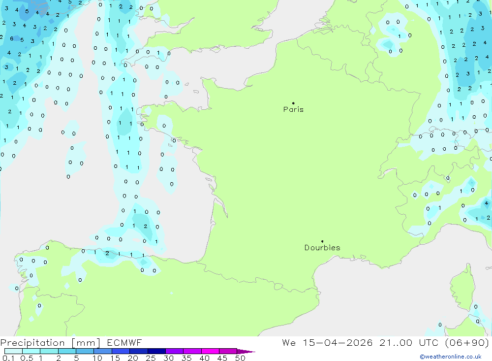
Task: Click the island of Corsica
Action: coord(462,288)
